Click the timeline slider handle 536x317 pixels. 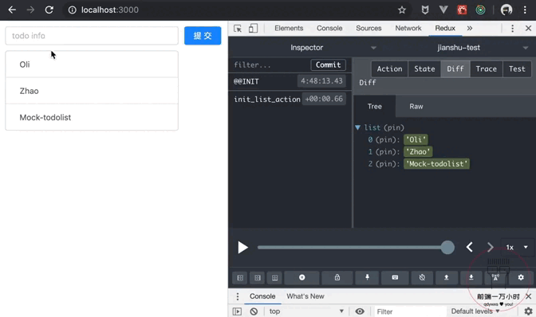pos(447,248)
